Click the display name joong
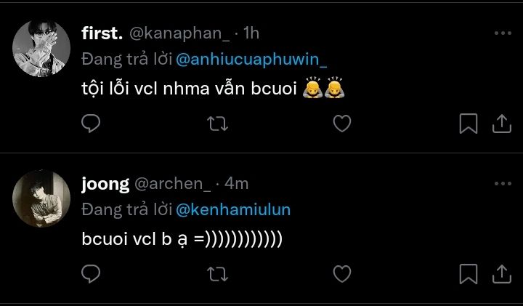523x306 pixels. (105, 184)
